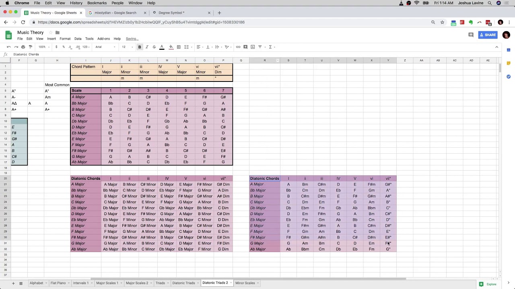Click the Chrome address bar URL
Viewport: 515px width, 289px height.
click(x=141, y=22)
